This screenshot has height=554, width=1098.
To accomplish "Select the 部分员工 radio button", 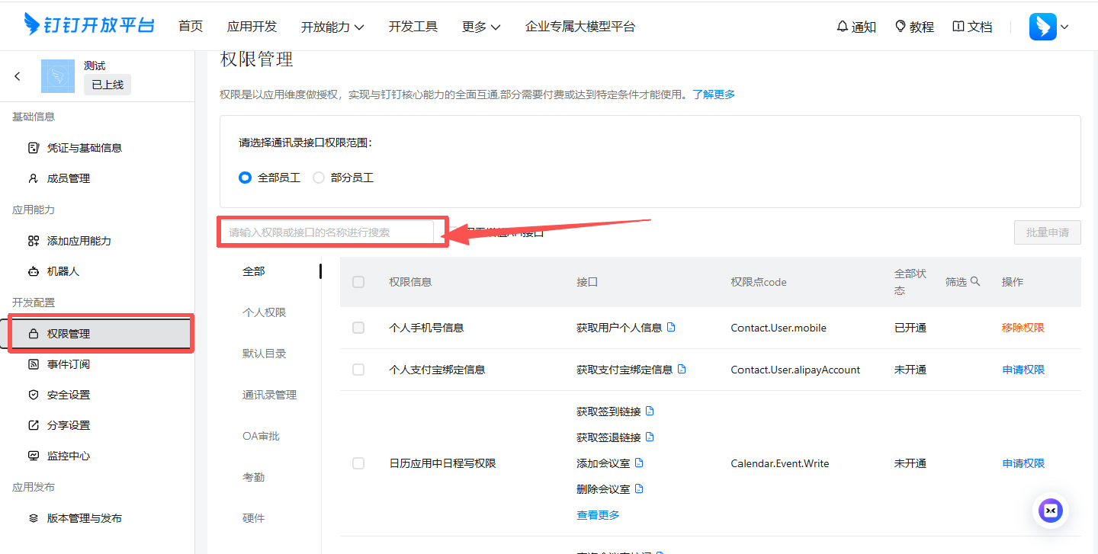I will (x=319, y=178).
